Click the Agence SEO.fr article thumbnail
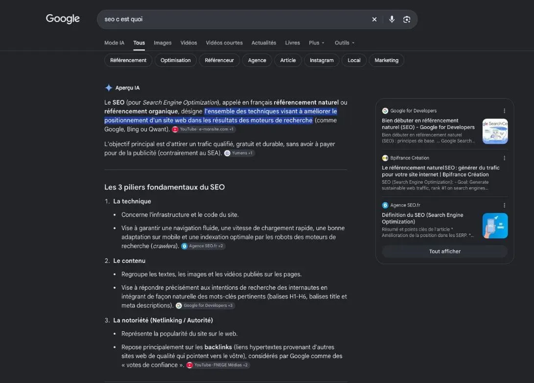Viewport: 534px width, 383px height. [495, 226]
